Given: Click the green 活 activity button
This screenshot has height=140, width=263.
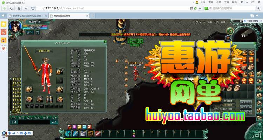Looking at the screenshot, I should tap(230, 31).
